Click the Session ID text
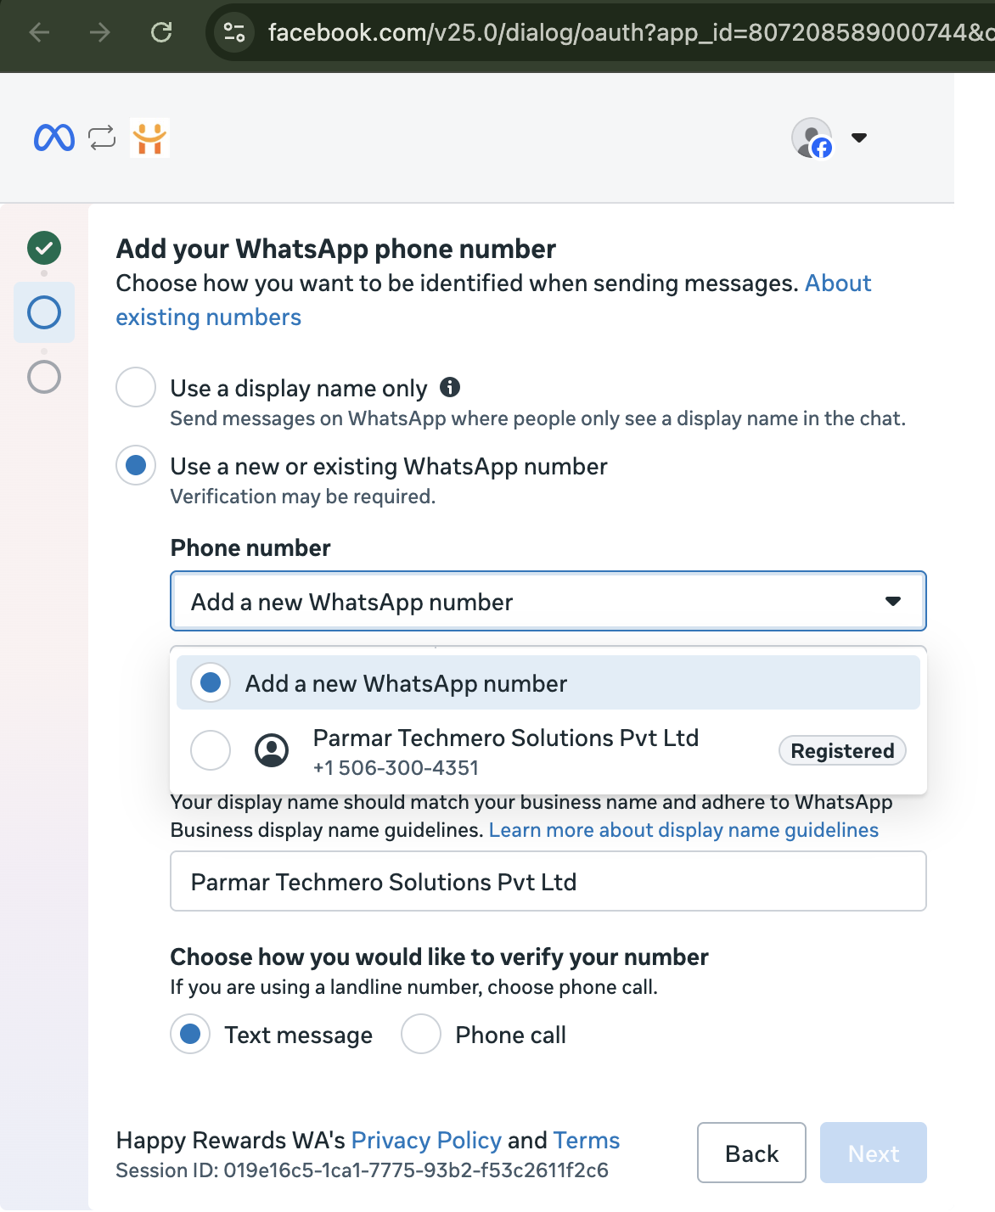The height and width of the screenshot is (1212, 995). pos(363,1170)
